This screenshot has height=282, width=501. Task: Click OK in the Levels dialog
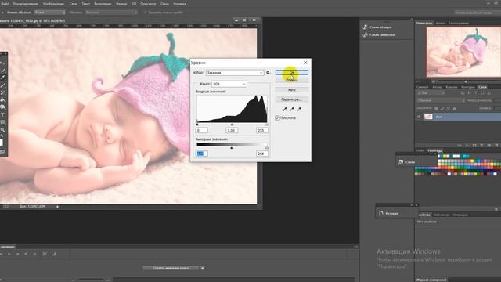pos(292,73)
